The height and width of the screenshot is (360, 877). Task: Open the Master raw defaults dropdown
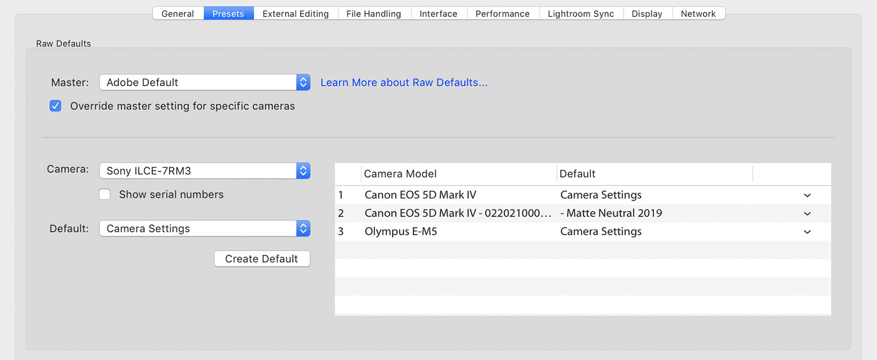pyautogui.click(x=204, y=83)
